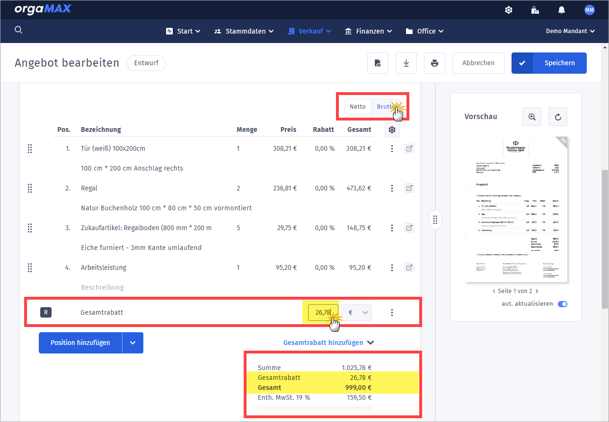Open three-dot menu for Arbeitsleistung row
The height and width of the screenshot is (422, 609).
(392, 267)
